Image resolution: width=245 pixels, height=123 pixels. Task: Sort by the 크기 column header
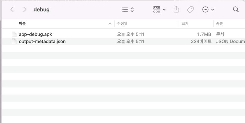point(185,24)
